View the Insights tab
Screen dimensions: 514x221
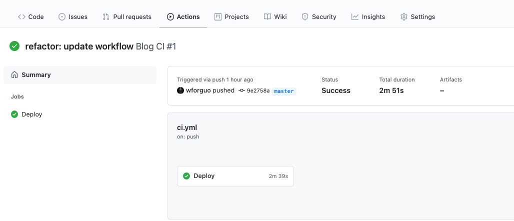[x=368, y=16]
